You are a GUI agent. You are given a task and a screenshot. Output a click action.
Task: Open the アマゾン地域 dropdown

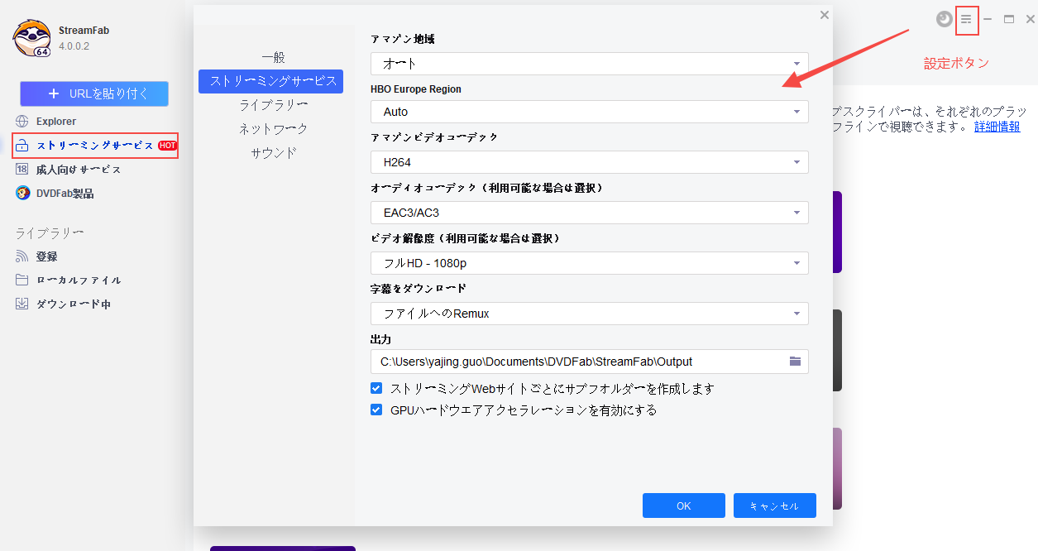(590, 64)
